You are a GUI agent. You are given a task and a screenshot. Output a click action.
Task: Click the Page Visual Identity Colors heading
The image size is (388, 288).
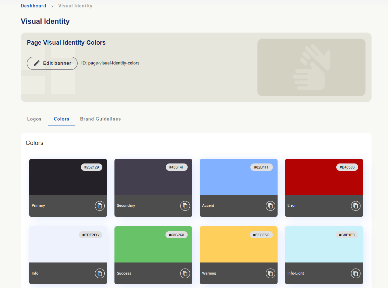[66, 43]
